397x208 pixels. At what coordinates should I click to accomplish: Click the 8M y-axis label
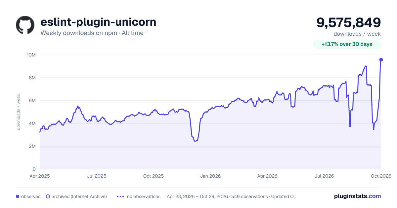click(x=32, y=78)
